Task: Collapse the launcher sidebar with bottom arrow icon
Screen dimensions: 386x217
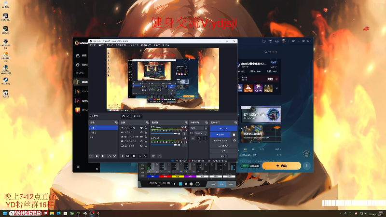Action: click(x=78, y=167)
